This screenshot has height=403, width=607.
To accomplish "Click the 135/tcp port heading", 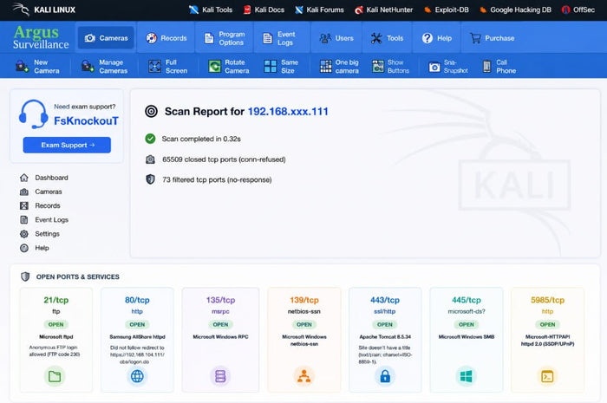I will point(220,300).
